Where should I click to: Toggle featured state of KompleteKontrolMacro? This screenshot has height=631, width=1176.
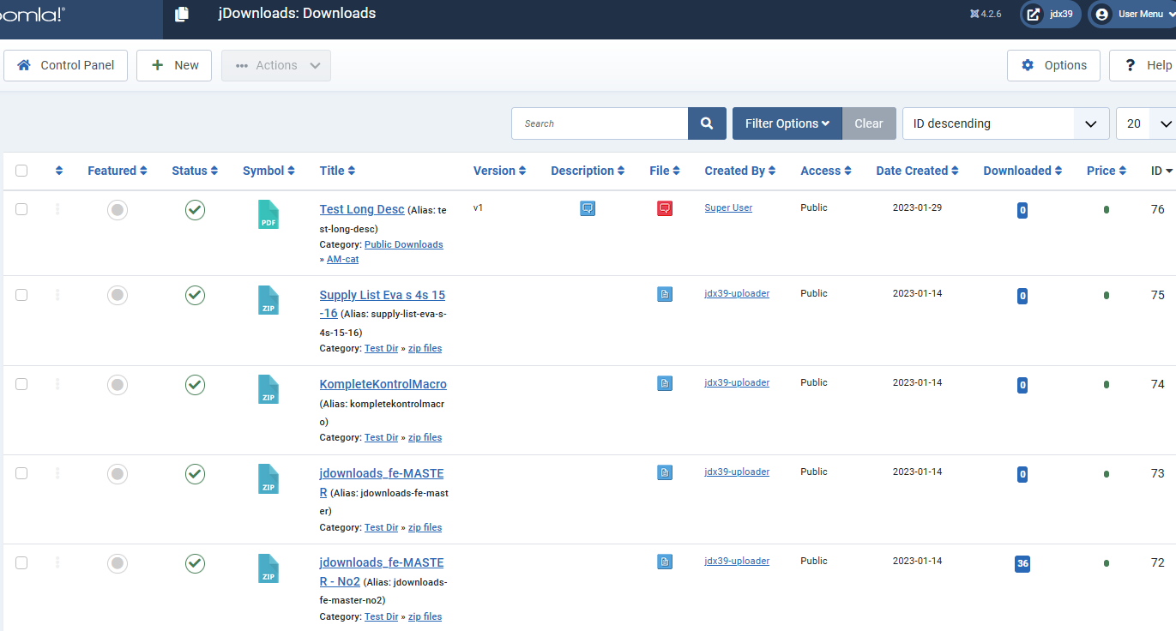(118, 385)
